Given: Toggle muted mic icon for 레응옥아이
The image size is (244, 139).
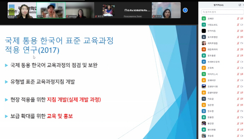Looking at the screenshot, I should [238, 49].
